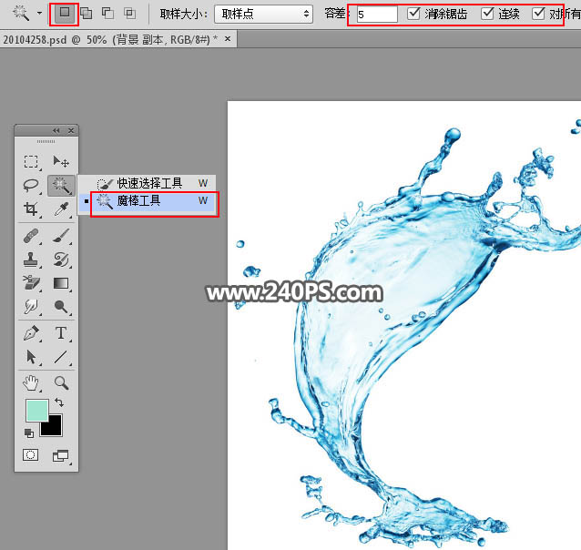Select the Brush tool
The image size is (581, 550).
pos(61,236)
